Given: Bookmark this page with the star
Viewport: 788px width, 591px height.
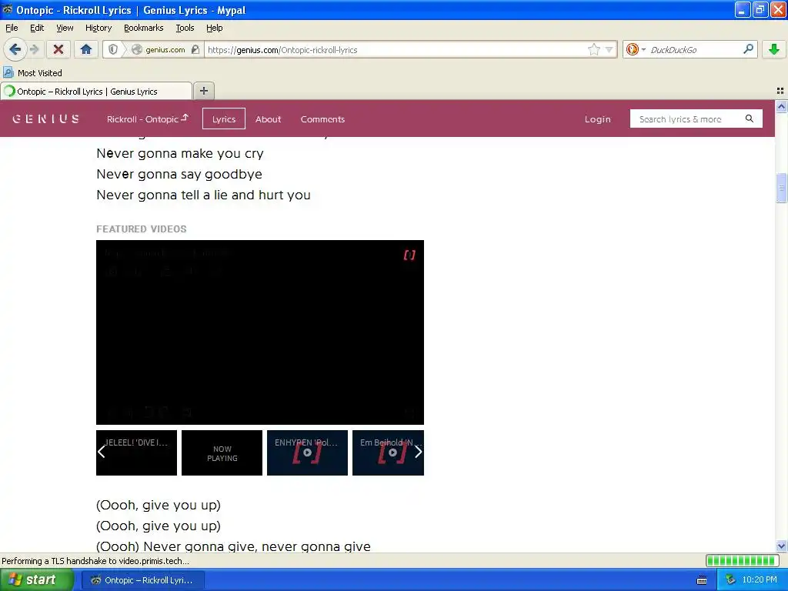Looking at the screenshot, I should coord(593,49).
